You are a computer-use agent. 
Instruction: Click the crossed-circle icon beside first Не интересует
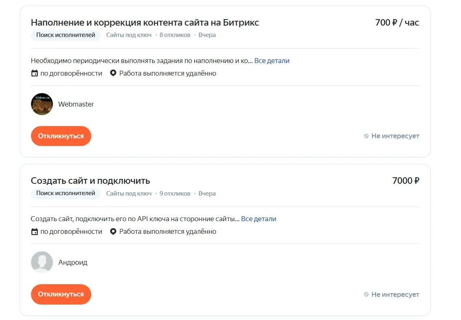[366, 136]
